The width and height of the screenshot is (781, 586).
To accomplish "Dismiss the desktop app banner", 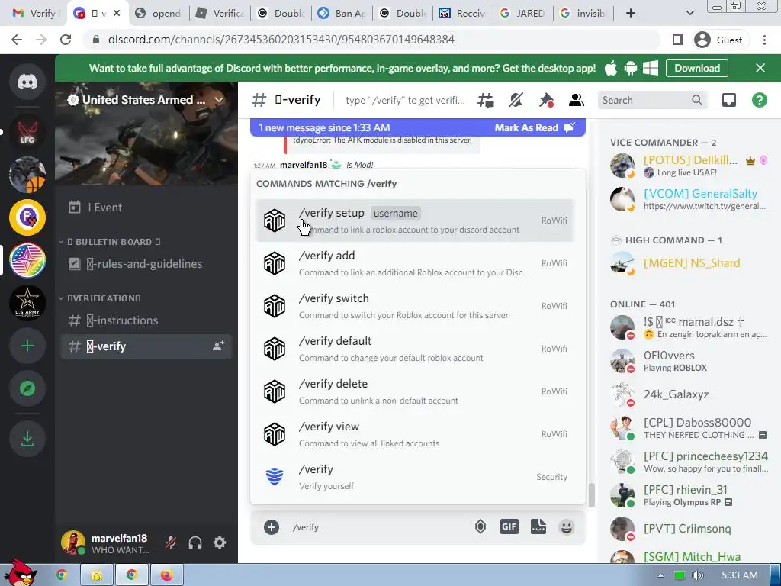I will pyautogui.click(x=760, y=68).
